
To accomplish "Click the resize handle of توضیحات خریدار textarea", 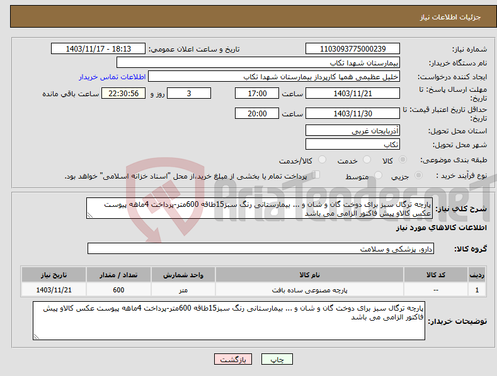I will click(37, 337).
